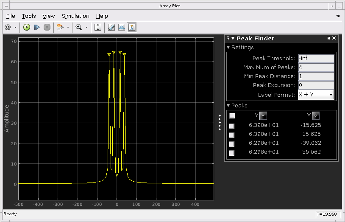This screenshot has width=345, height=222.
Task: Check the box for peak at 39.062
Action: pos(231,153)
